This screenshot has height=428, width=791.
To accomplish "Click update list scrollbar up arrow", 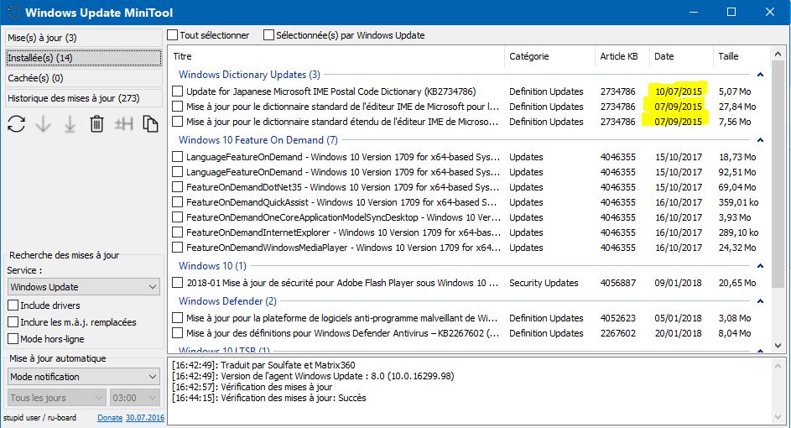I will (778, 54).
